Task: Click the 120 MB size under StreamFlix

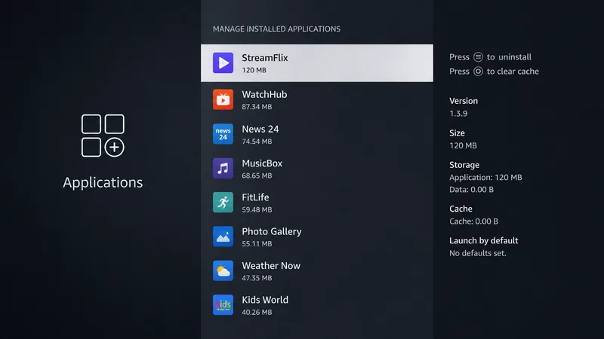Action: tap(254, 70)
